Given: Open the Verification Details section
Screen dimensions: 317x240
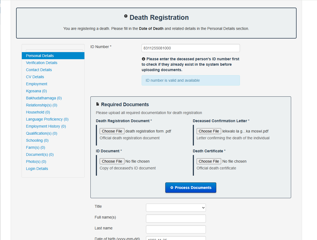Looking at the screenshot, I should pos(42,63).
